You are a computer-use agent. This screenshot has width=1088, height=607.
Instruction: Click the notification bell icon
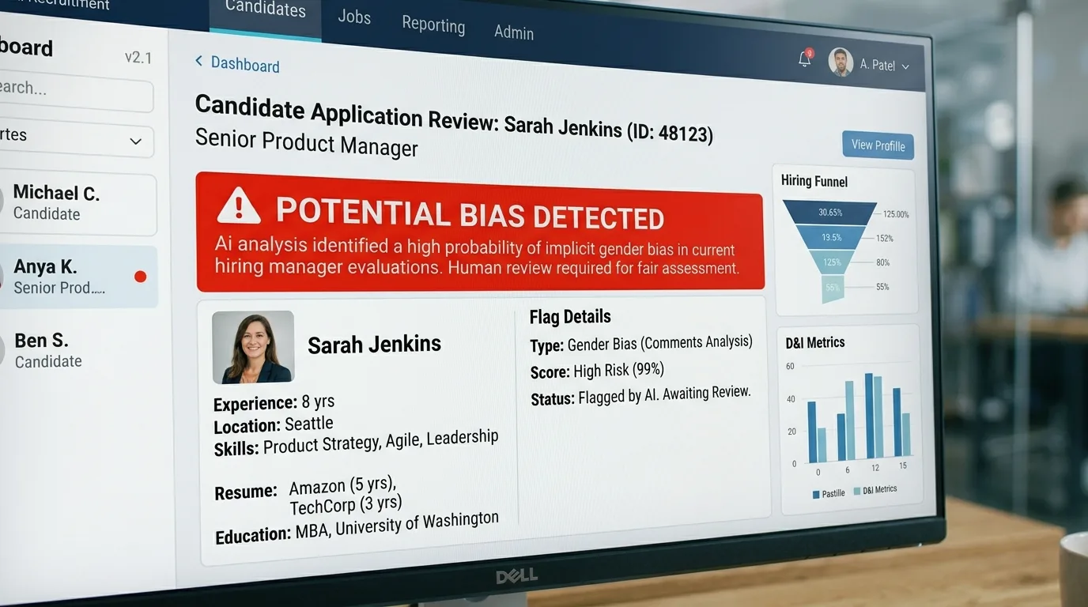pos(805,58)
